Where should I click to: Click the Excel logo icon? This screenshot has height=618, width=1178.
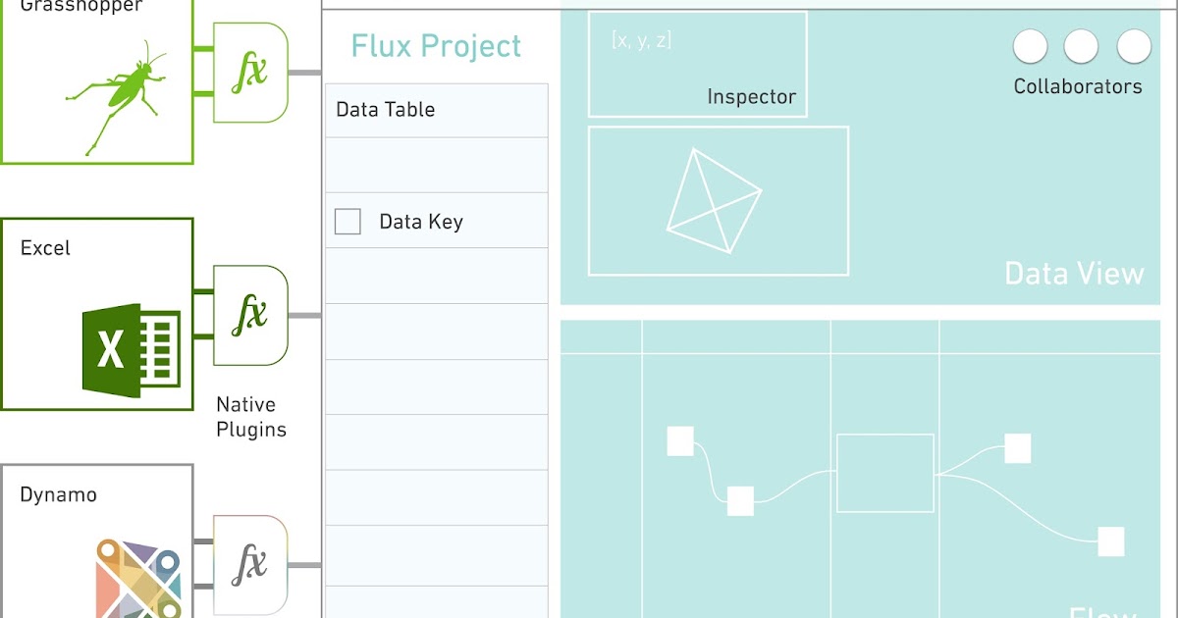132,349
